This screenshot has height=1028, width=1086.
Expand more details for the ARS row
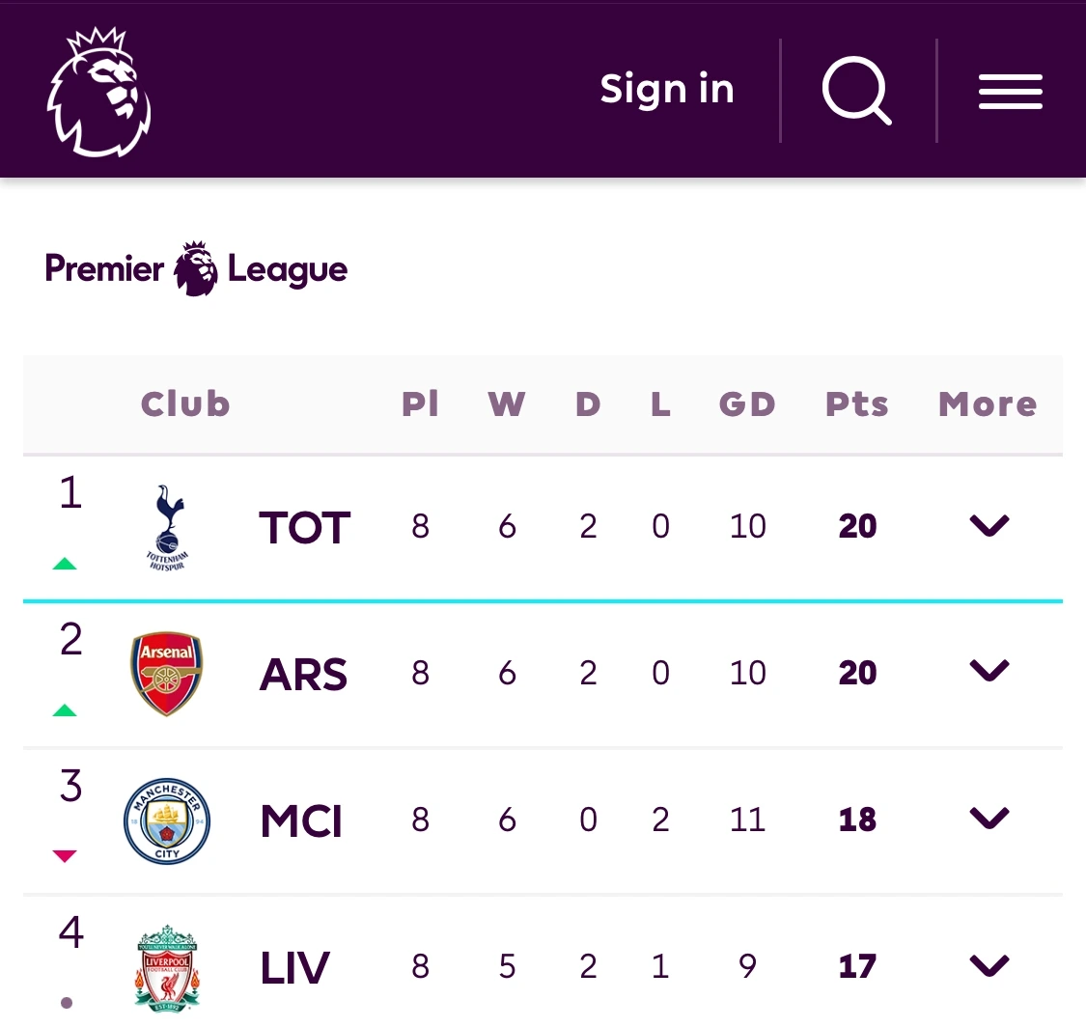(x=989, y=672)
